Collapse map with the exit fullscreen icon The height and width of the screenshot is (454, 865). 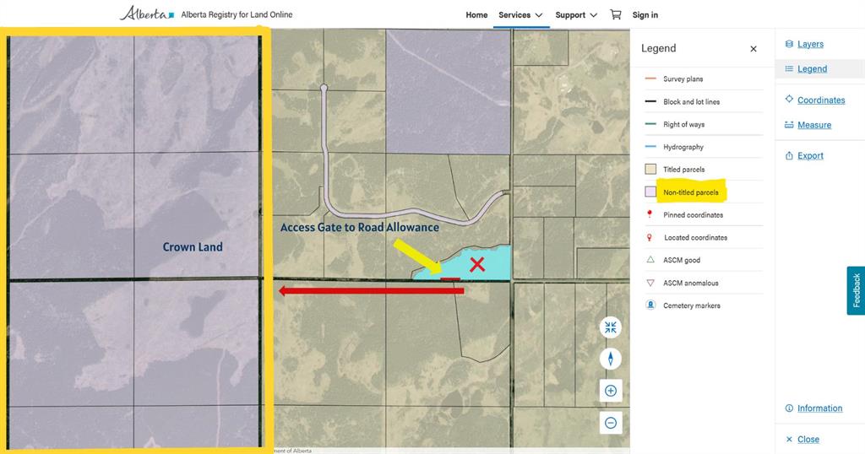click(611, 327)
